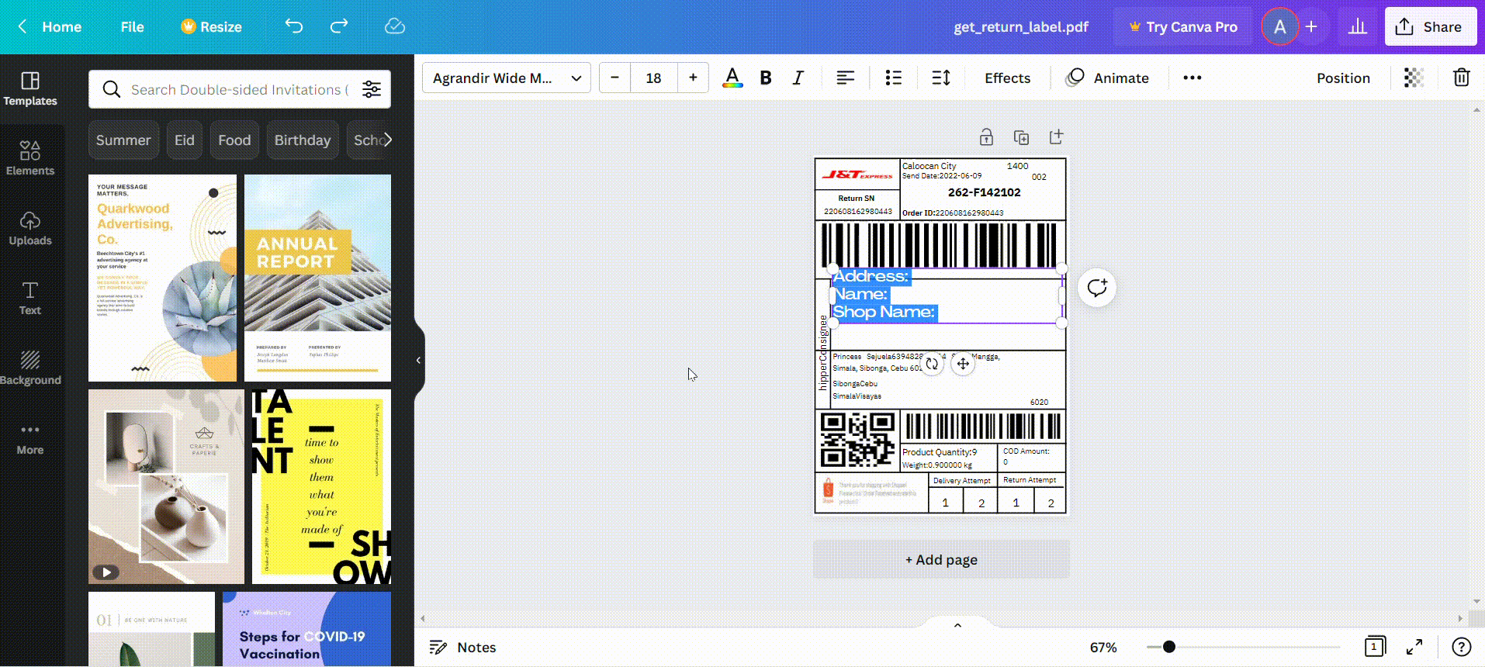Image resolution: width=1485 pixels, height=667 pixels.
Task: Open the account avatar A
Action: click(1280, 26)
